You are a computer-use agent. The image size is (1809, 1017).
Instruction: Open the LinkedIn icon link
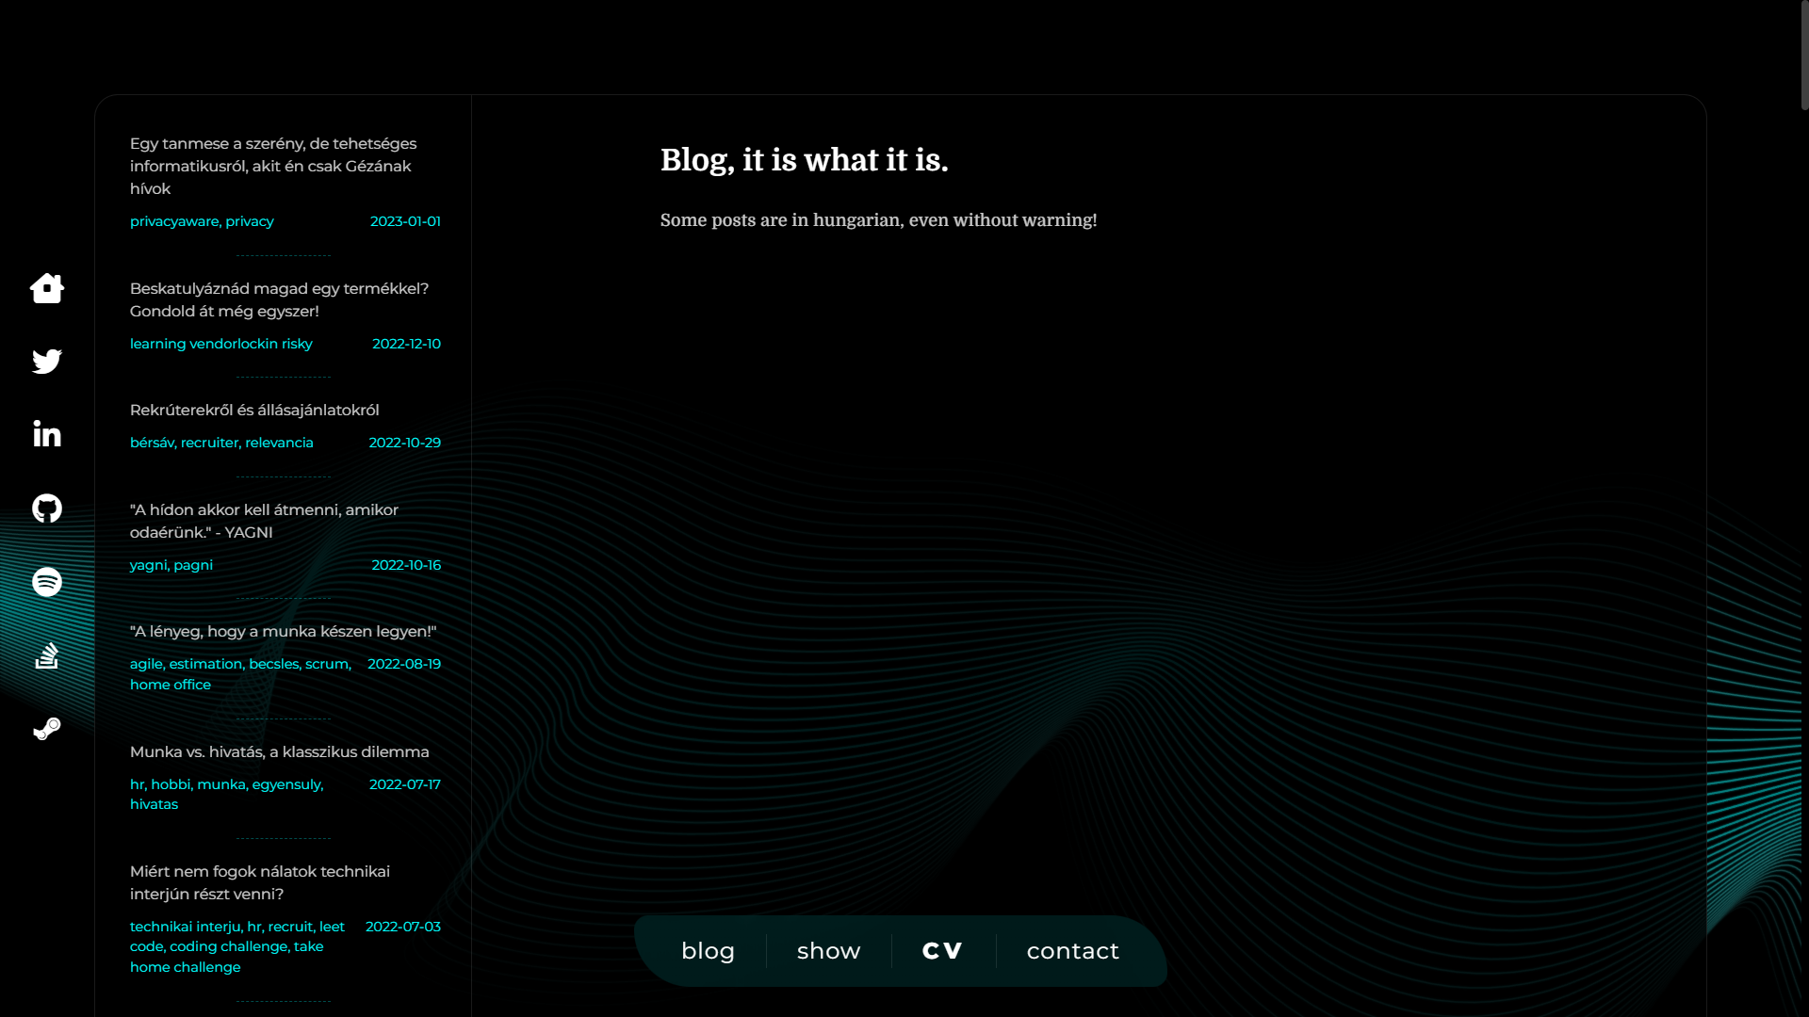[46, 434]
